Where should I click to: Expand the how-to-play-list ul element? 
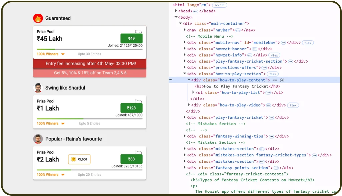point(193,93)
